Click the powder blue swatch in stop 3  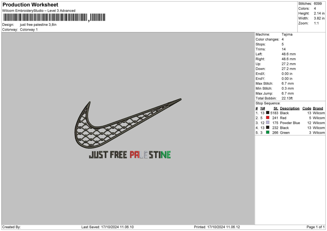click(x=268, y=123)
